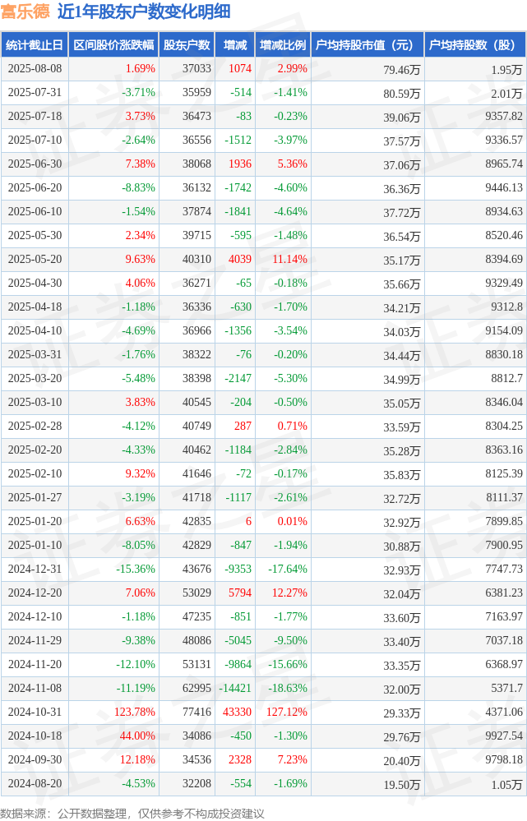Click the 统计截止日 column header
The width and height of the screenshot is (527, 821).
coord(35,45)
